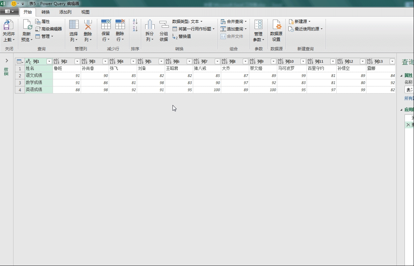Open the file menu button
Image resolution: width=414 pixels, height=266 pixels.
click(x=9, y=11)
